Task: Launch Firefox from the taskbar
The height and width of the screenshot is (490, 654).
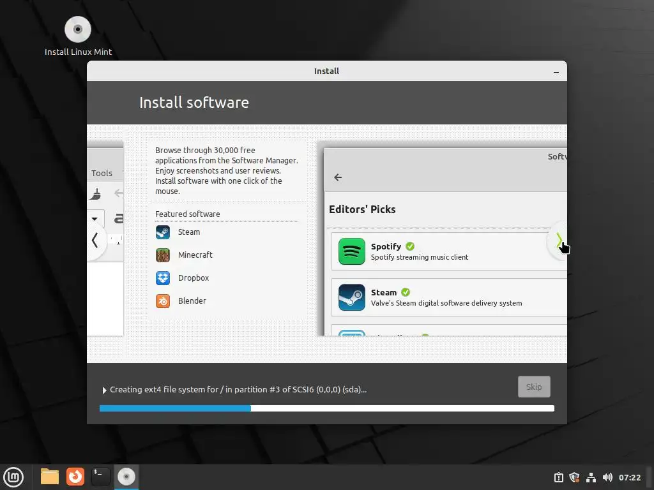Action: click(x=75, y=477)
